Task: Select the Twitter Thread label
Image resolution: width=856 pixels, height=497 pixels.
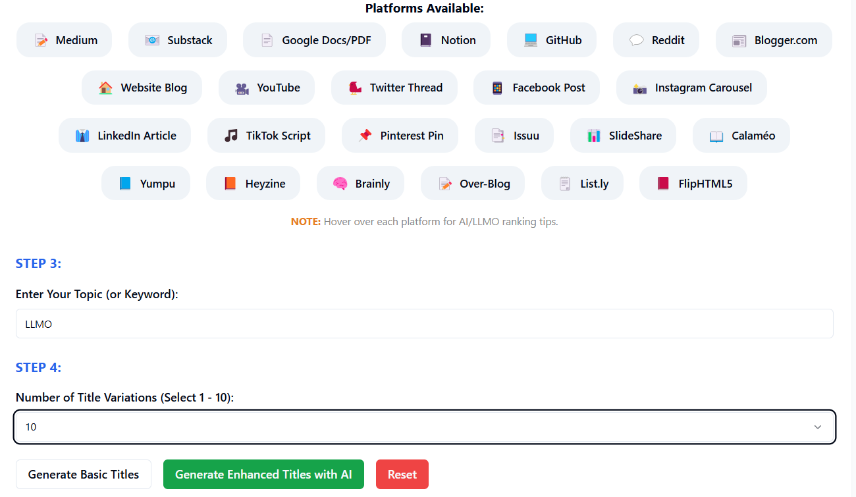Action: click(x=406, y=88)
